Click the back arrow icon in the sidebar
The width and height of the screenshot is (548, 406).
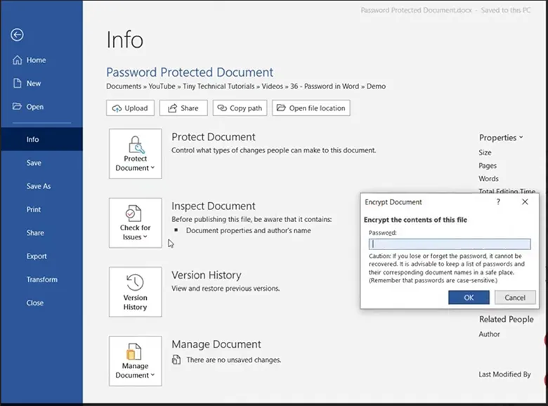tap(18, 35)
